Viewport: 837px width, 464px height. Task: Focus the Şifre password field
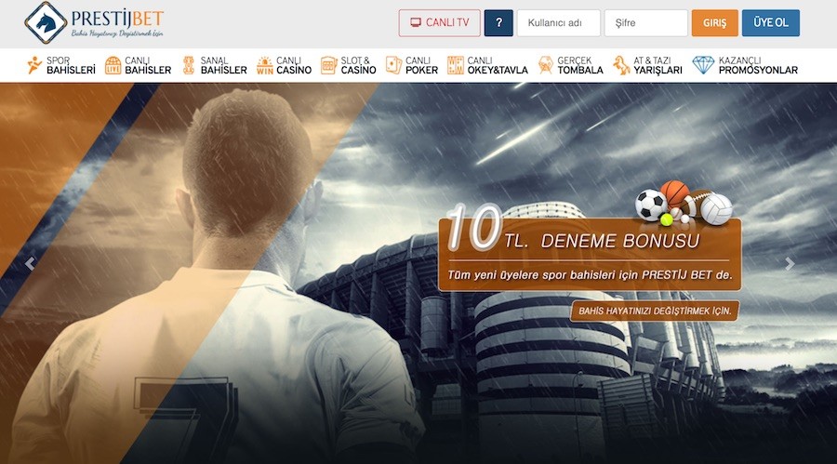[x=646, y=23]
